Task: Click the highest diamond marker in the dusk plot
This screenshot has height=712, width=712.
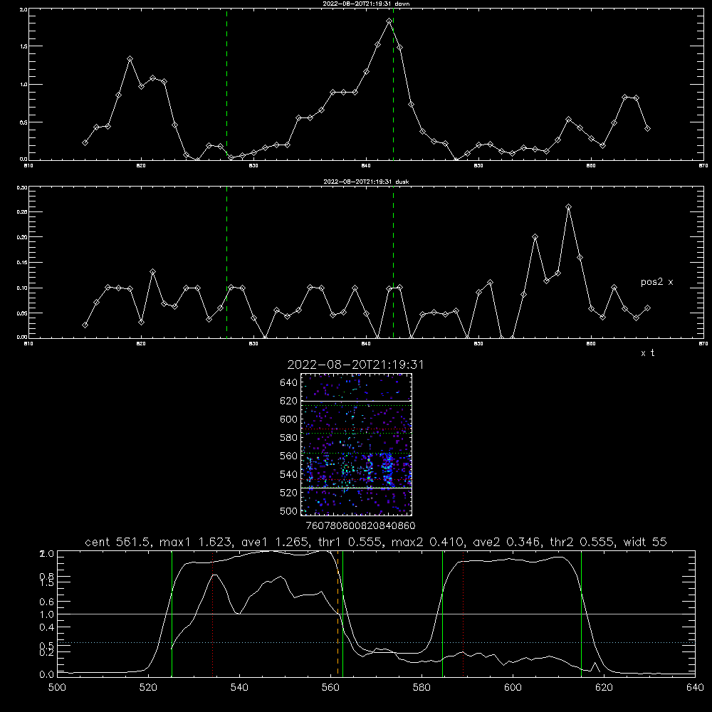Action: [x=568, y=207]
